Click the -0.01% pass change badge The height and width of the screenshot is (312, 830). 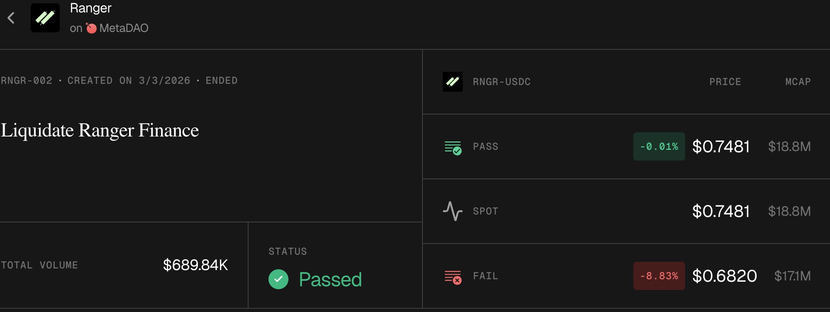point(659,146)
